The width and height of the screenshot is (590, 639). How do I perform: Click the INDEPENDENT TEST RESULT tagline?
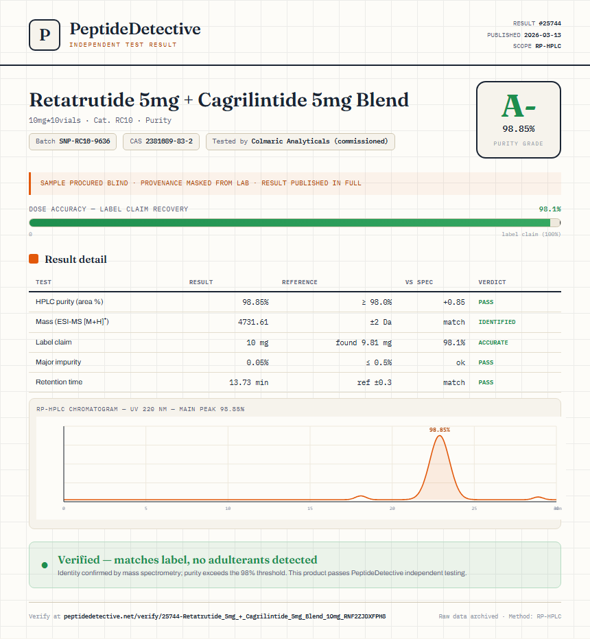click(x=123, y=45)
